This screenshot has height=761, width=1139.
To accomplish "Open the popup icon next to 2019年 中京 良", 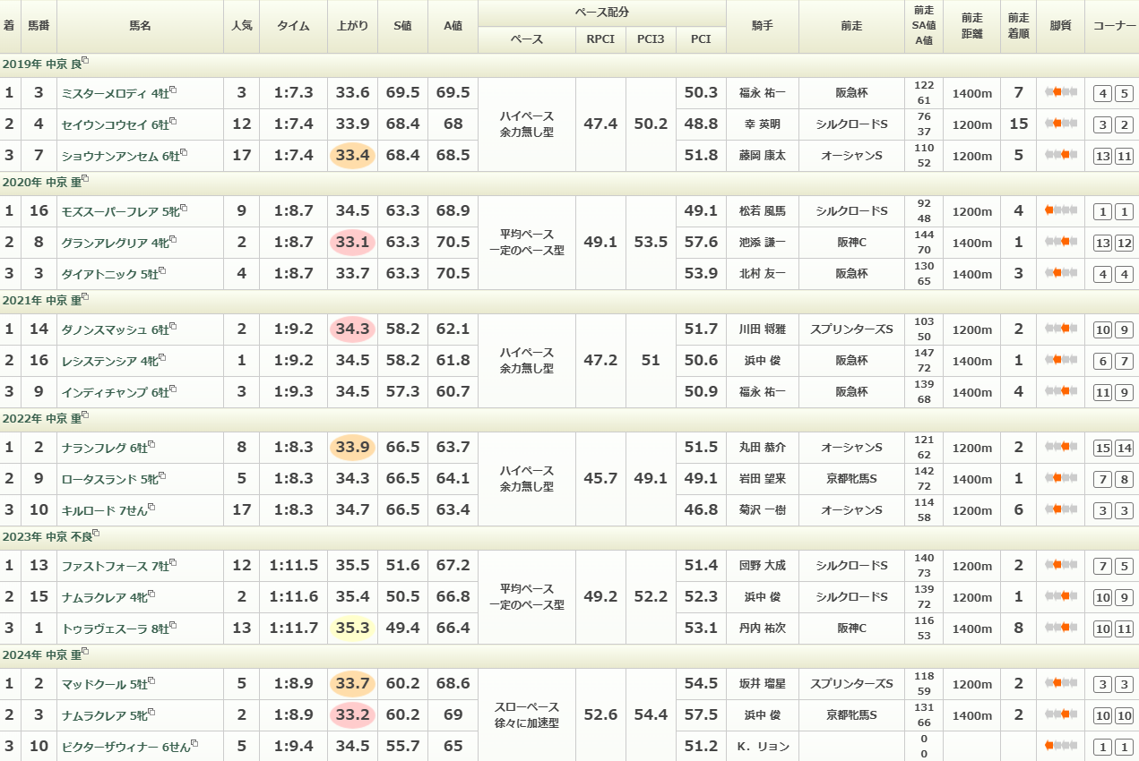I will [x=85, y=61].
